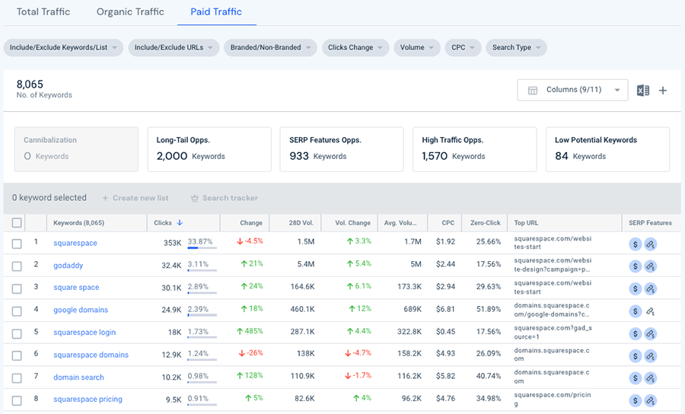
Task: Click the 2.39% clicks share bar
Action: coord(202,315)
